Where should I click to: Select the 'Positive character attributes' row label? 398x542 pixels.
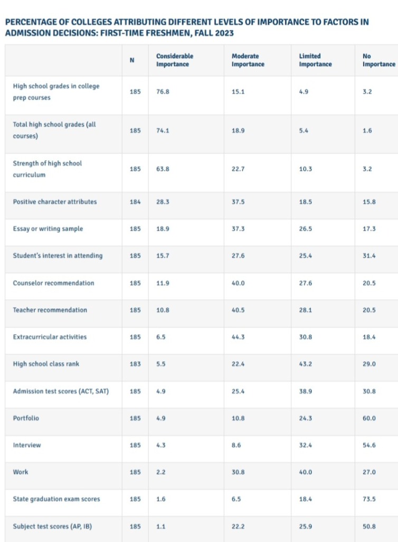[55, 202]
